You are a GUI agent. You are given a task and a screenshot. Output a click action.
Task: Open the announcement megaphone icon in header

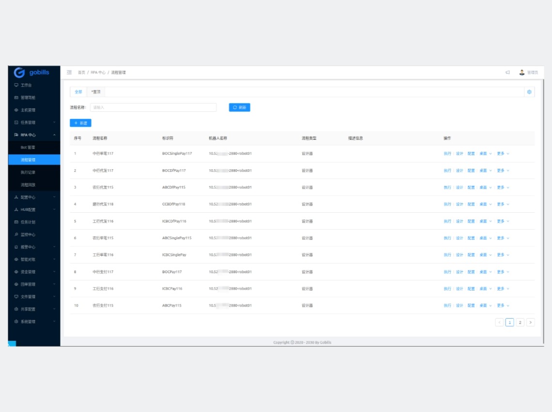point(507,73)
